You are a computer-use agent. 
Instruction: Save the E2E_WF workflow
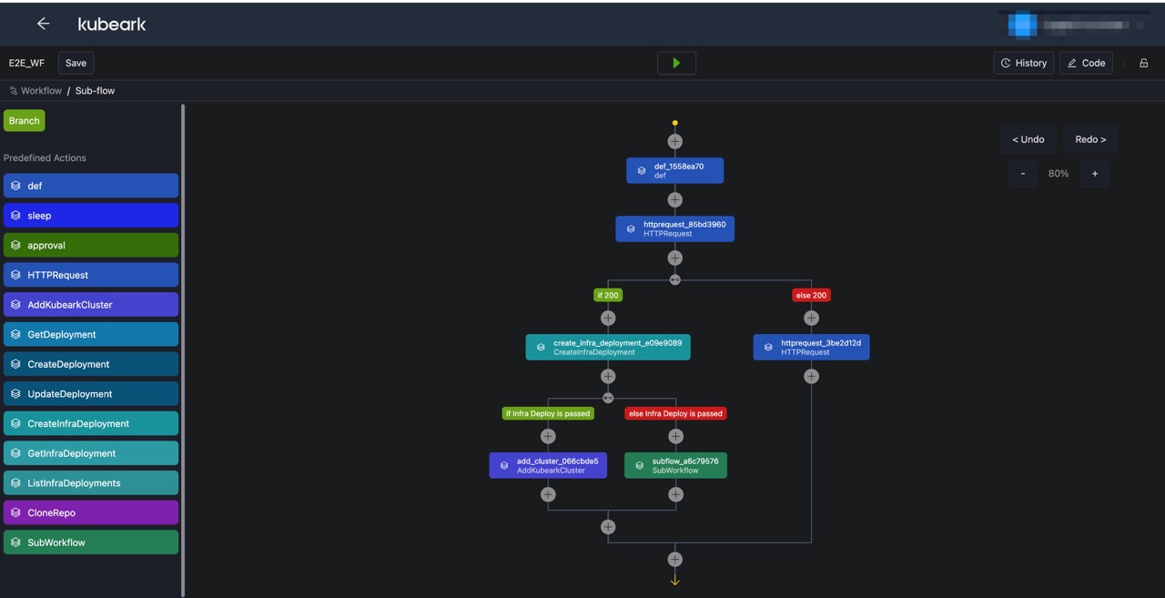[x=75, y=63]
